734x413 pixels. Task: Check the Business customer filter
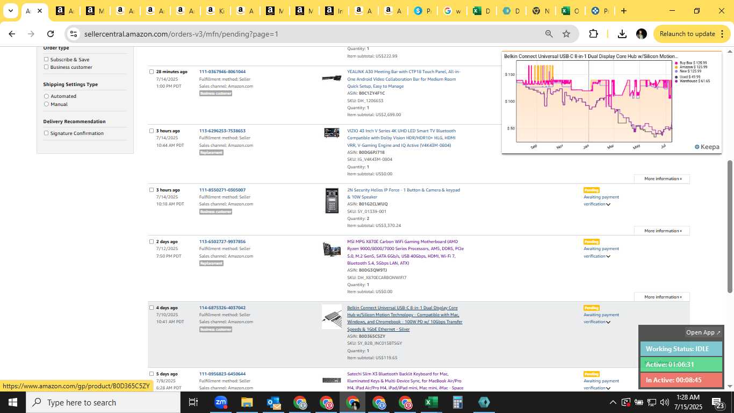click(46, 67)
